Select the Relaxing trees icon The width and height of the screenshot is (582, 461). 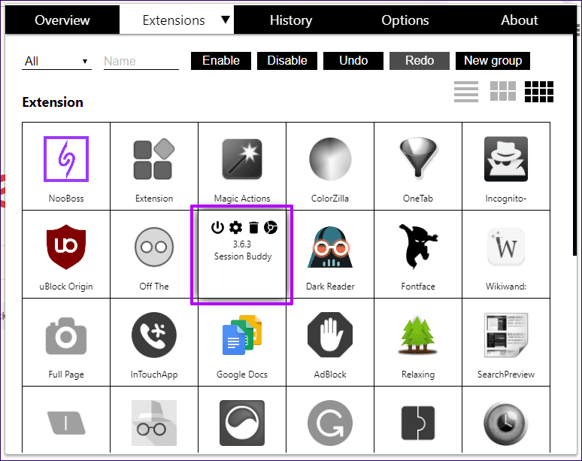(x=418, y=335)
